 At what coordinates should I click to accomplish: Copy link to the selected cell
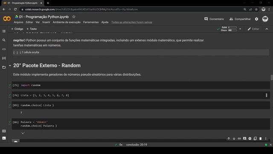(239, 139)
